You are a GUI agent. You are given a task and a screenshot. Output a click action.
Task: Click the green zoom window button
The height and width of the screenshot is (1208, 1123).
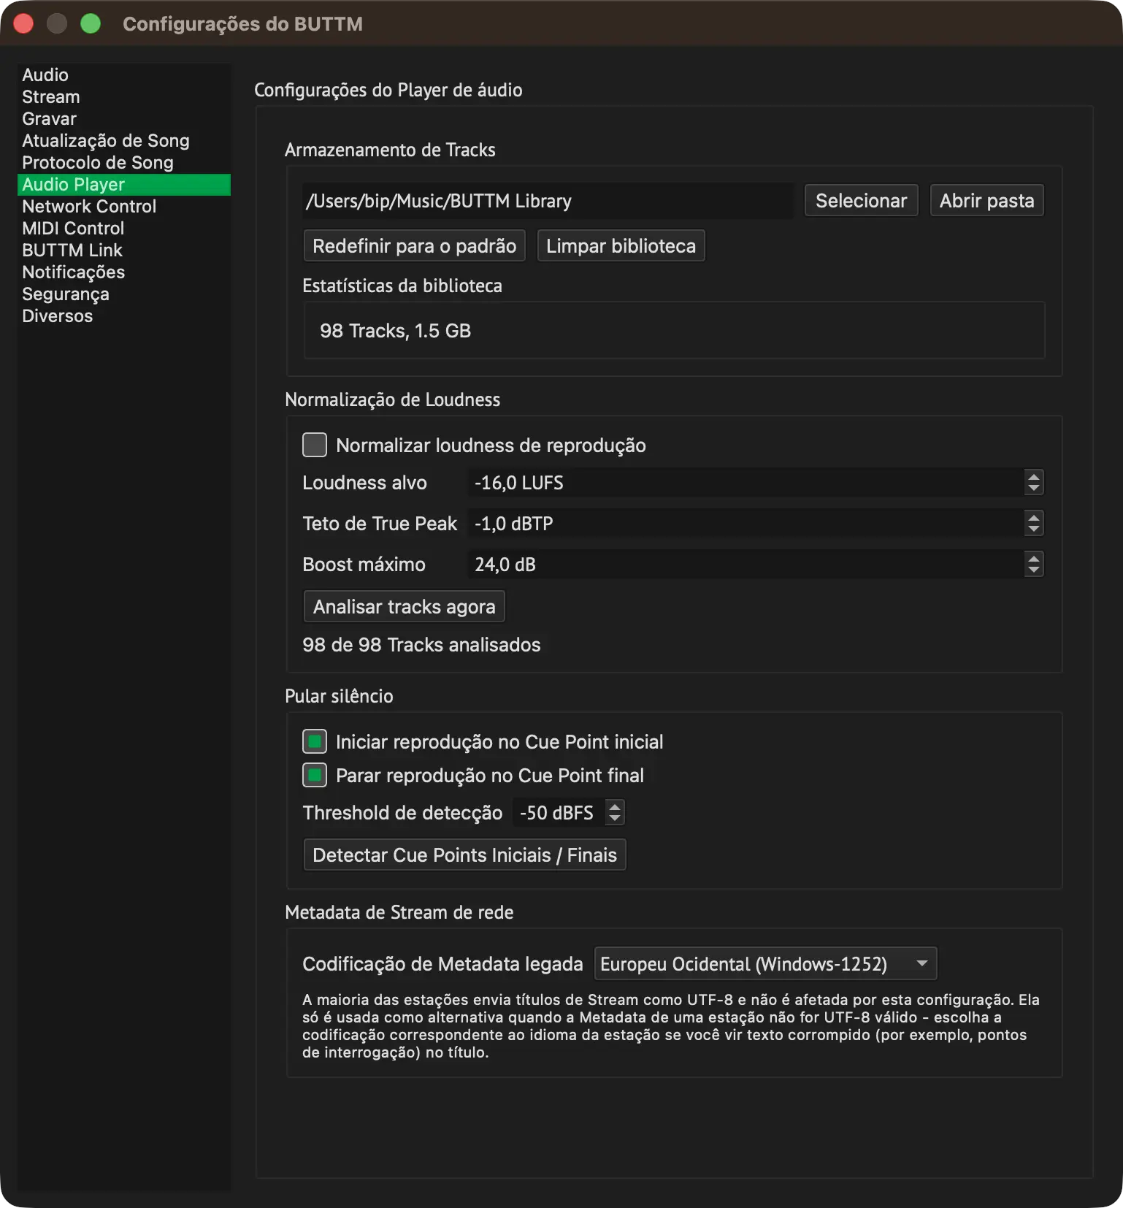pos(91,23)
